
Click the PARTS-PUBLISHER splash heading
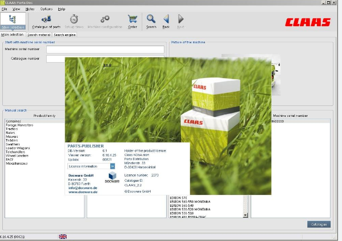[x=86, y=146]
